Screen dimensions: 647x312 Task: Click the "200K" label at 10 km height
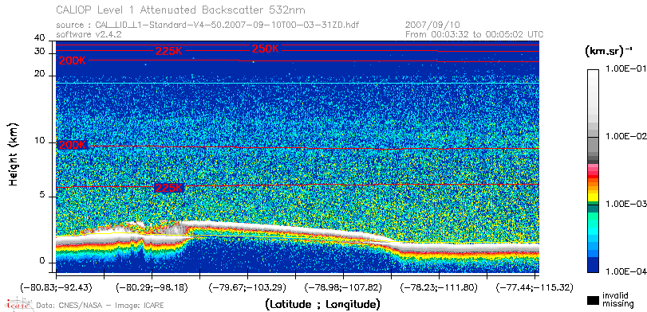point(73,146)
